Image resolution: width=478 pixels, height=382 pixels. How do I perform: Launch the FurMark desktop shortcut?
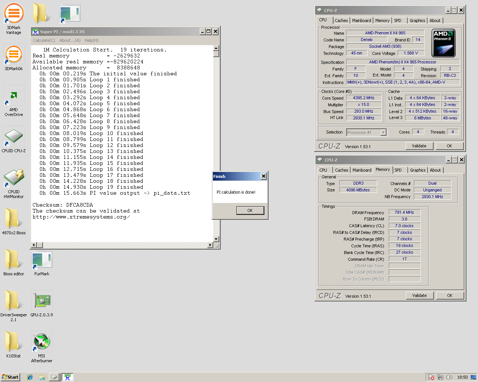click(x=42, y=263)
